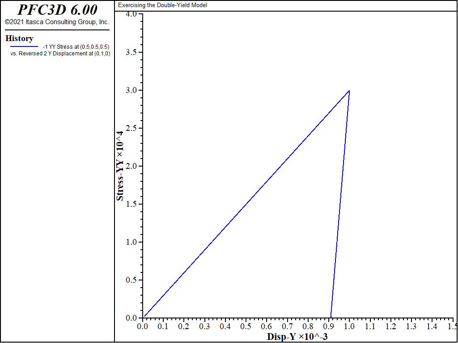Click the PFC3D 6.00 title text

(57, 10)
